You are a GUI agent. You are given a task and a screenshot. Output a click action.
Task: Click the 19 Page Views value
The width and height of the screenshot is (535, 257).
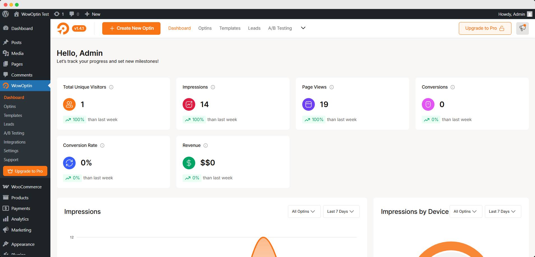(324, 105)
